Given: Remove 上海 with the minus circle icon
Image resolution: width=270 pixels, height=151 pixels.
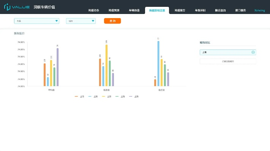Looking at the screenshot, I should click(253, 52).
